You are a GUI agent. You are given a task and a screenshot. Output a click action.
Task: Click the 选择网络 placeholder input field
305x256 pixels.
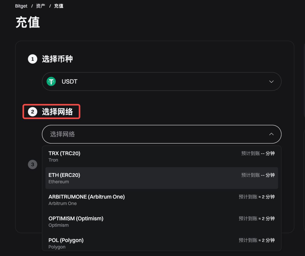102,134
